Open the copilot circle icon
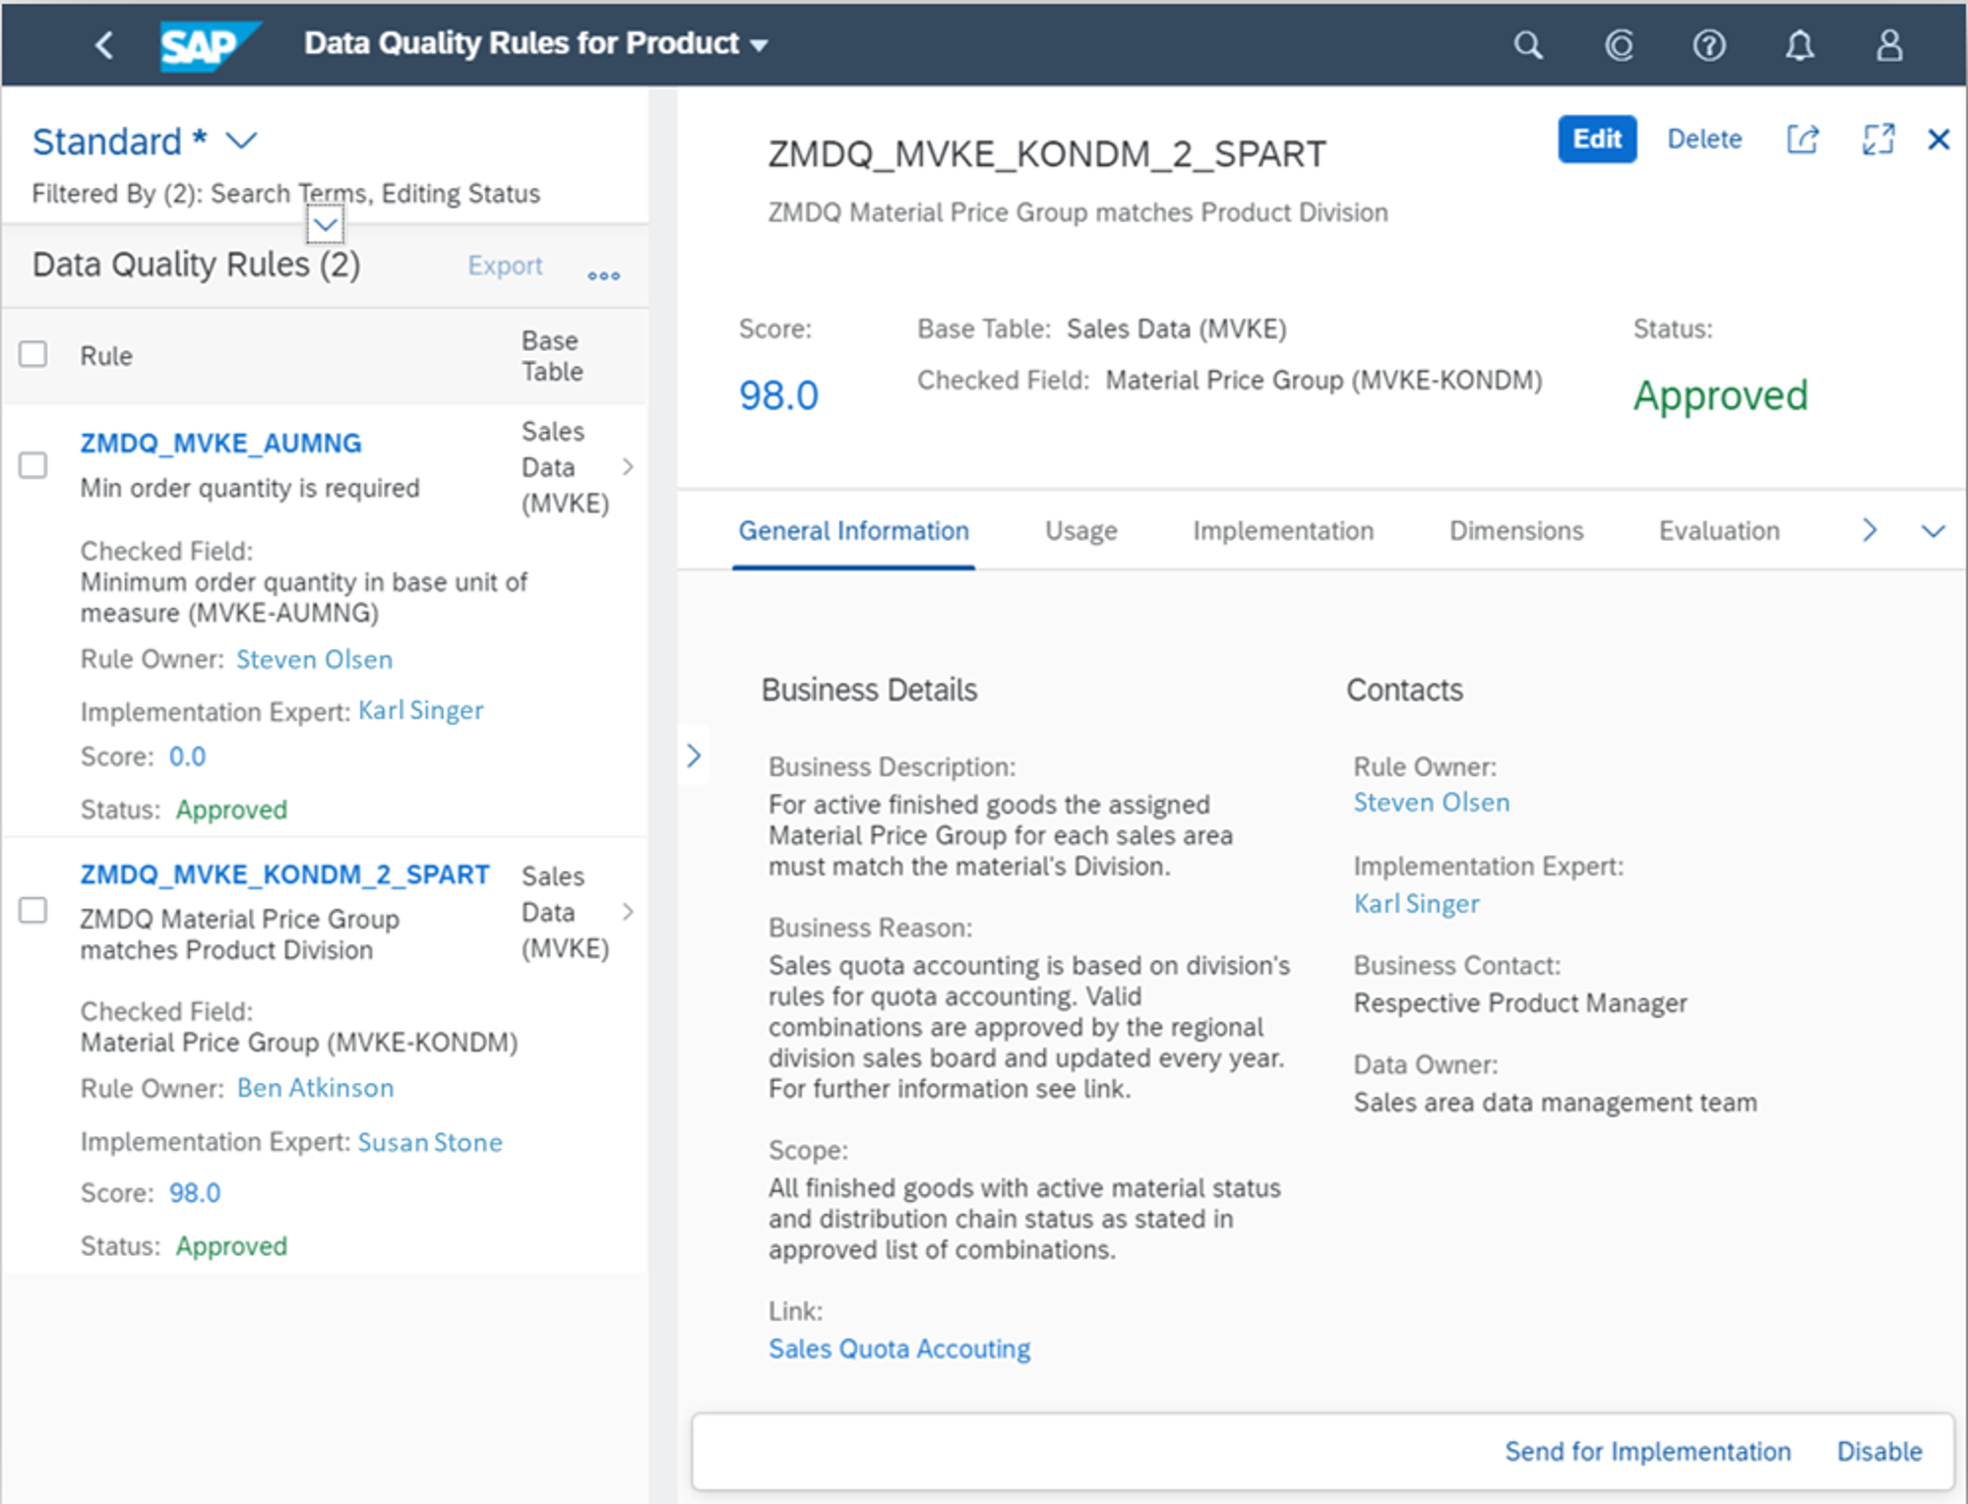 click(1619, 45)
